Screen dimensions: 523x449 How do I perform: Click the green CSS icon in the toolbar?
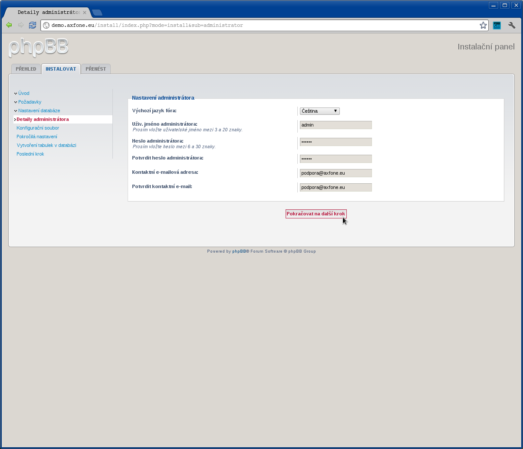click(x=497, y=25)
